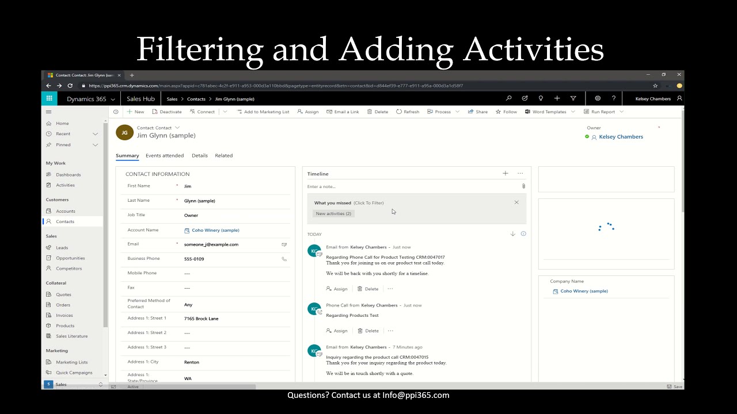The image size is (737, 414).
Task: Expand the Dynamics 365 app switcher chevron
Action: [113, 99]
